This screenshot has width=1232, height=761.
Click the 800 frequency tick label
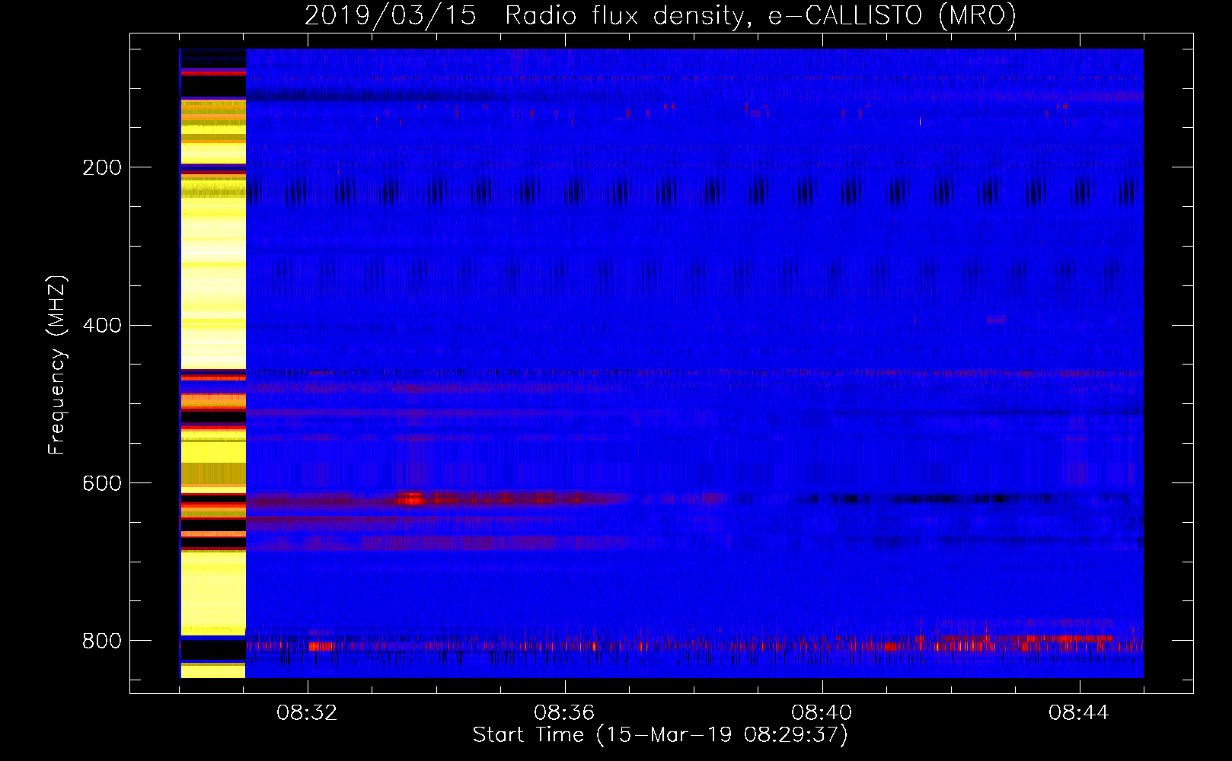(x=102, y=642)
